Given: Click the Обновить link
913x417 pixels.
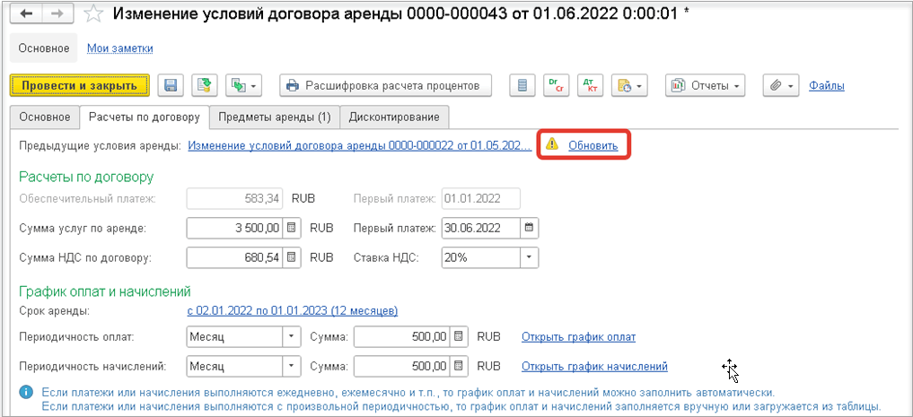Looking at the screenshot, I should [x=593, y=145].
